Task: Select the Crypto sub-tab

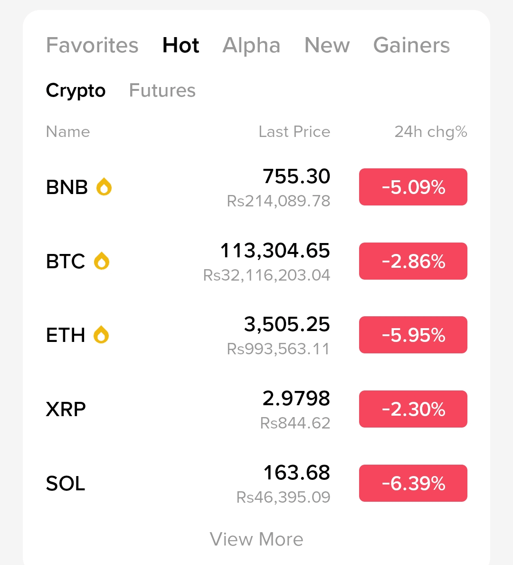Action: point(76,90)
